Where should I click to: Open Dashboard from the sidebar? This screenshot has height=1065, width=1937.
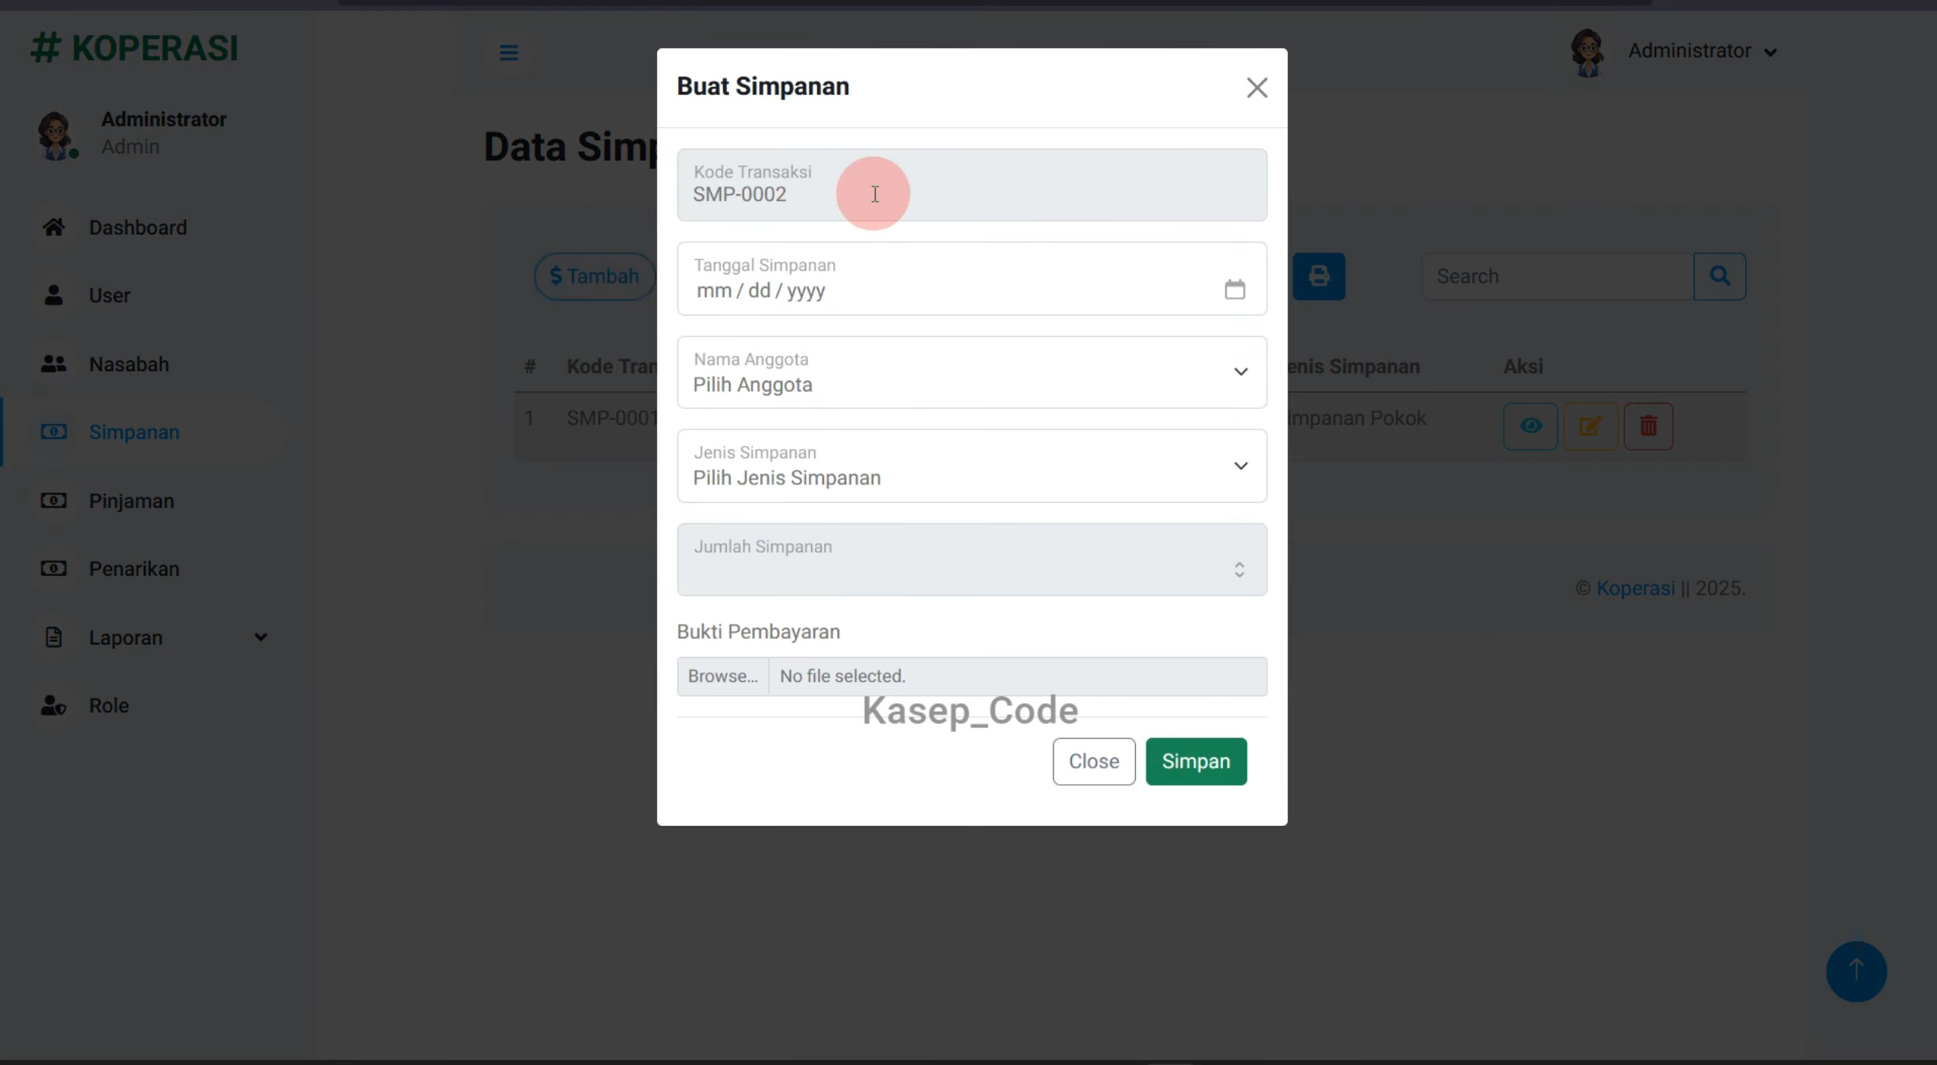(x=137, y=228)
